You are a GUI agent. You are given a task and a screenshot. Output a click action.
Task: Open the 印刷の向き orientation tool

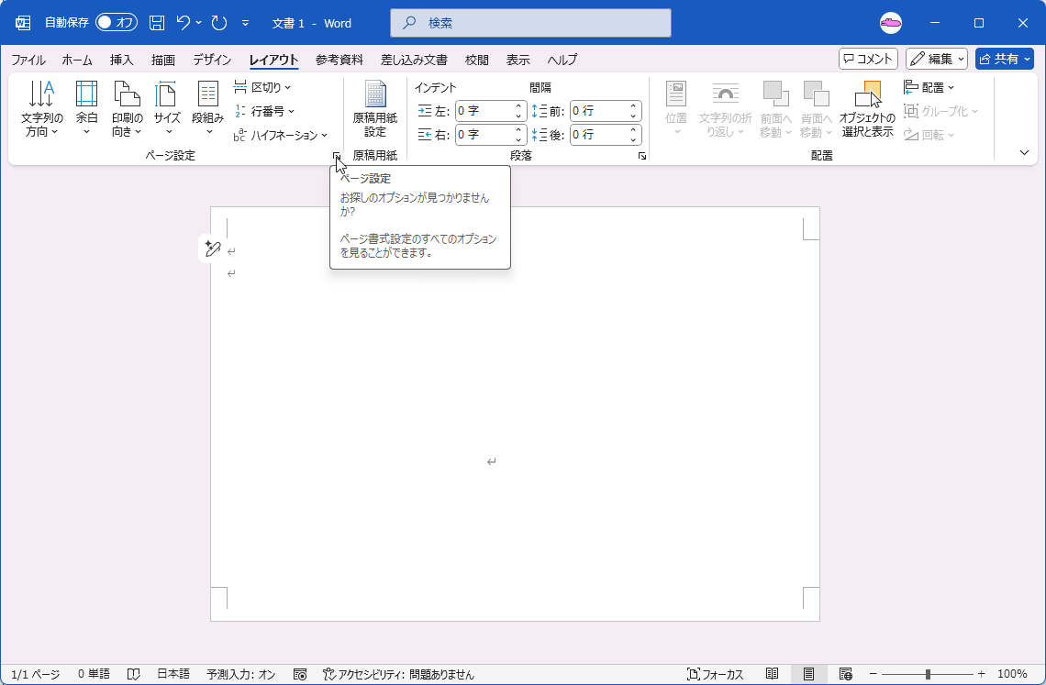[127, 109]
